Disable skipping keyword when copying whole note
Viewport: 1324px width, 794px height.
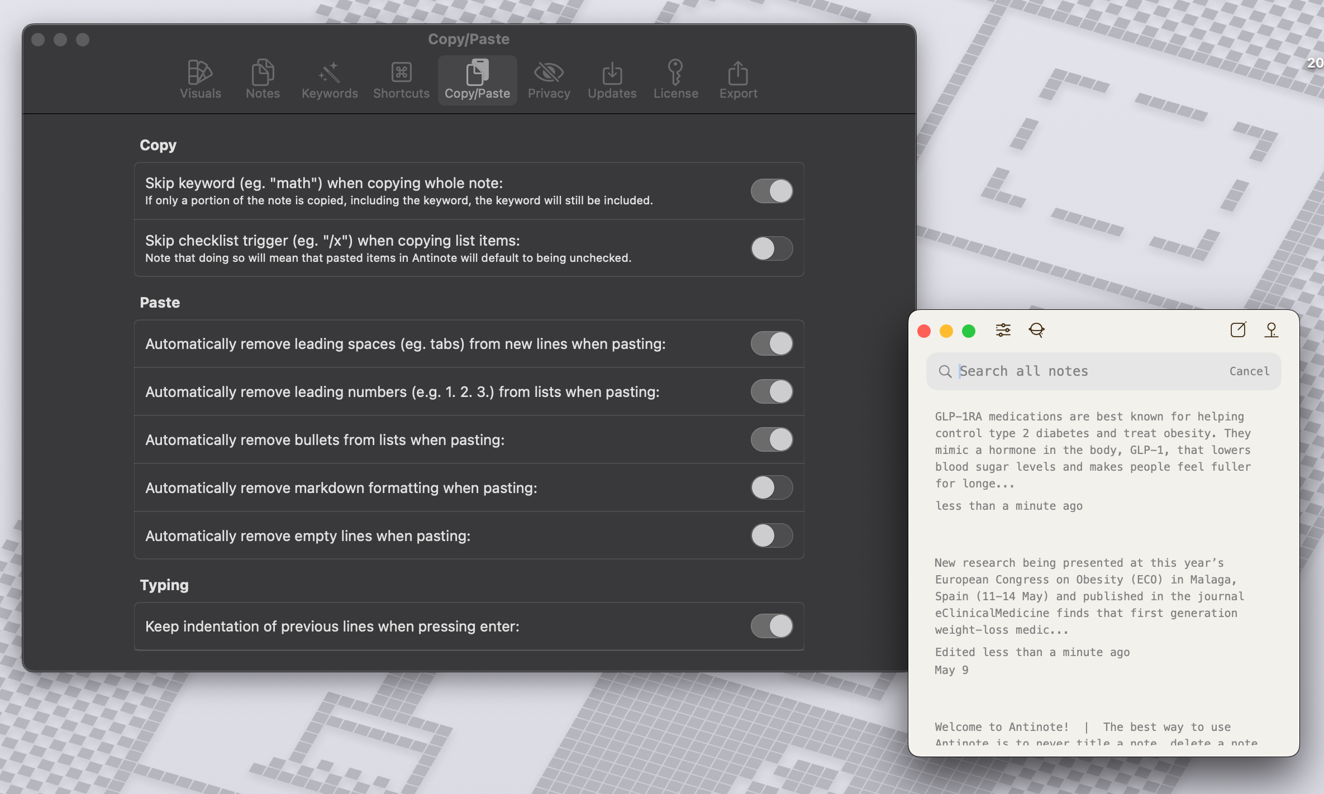click(x=771, y=190)
